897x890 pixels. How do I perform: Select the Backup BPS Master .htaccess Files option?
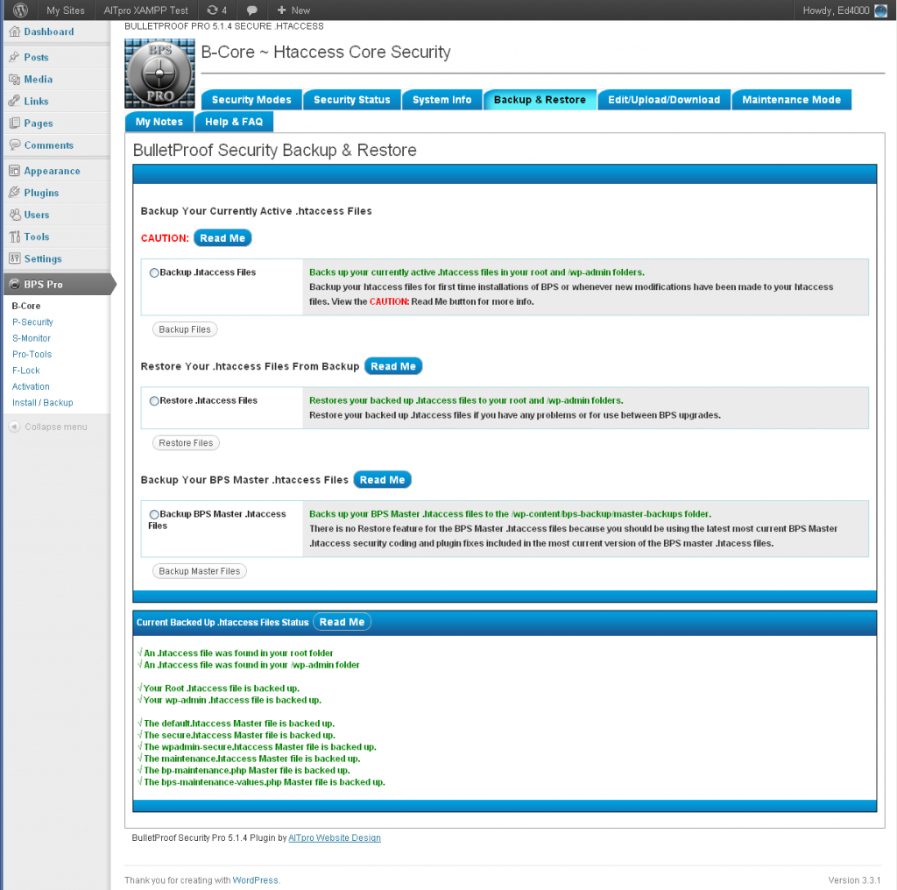[154, 514]
